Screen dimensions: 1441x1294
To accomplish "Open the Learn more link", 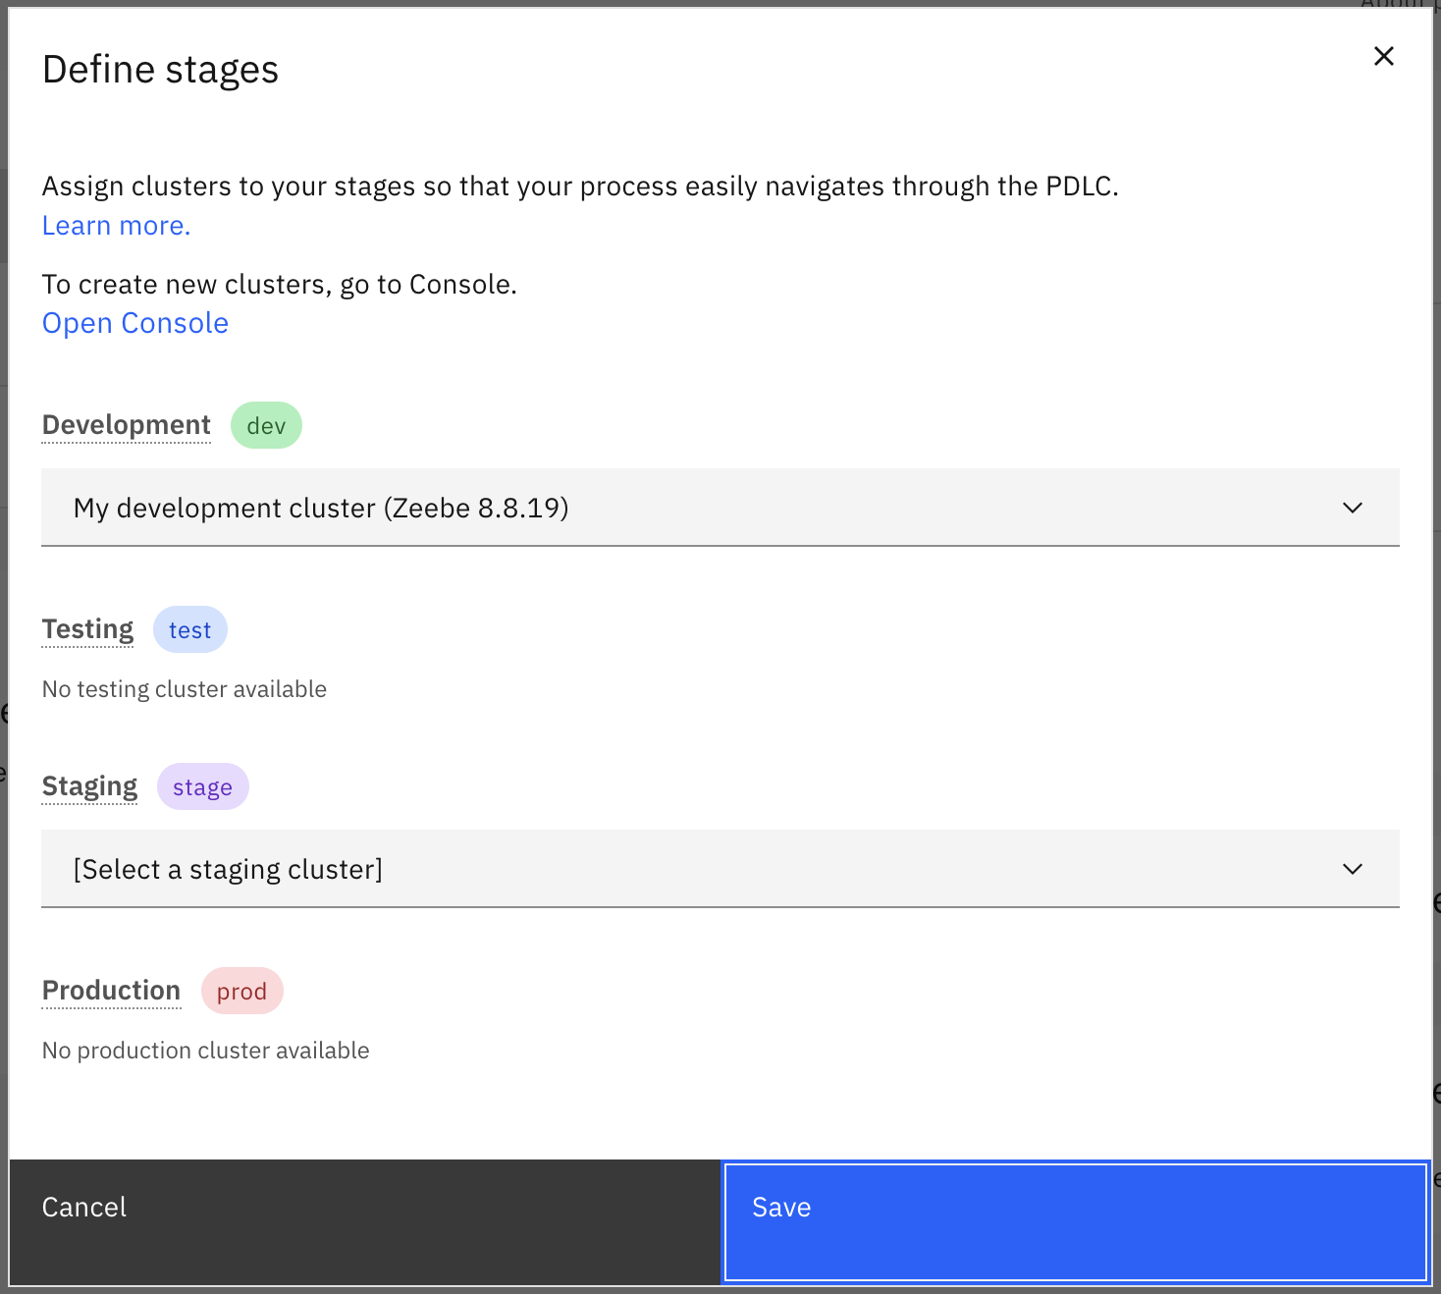I will coord(116,226).
